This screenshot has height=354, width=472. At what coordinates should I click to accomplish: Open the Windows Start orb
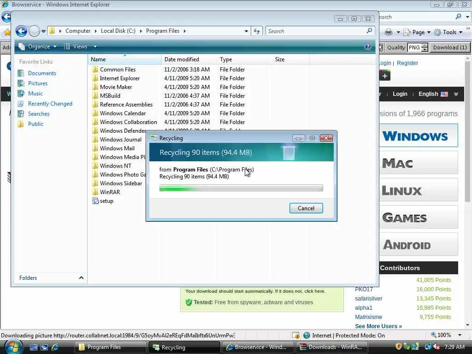click(13, 347)
